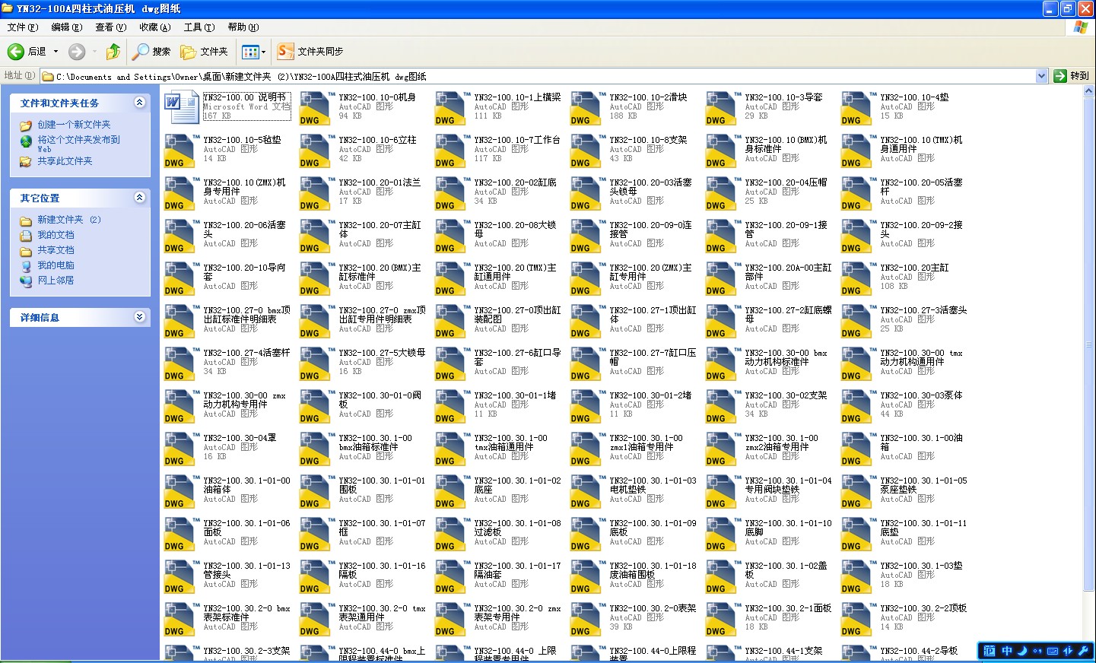Click the green 转到 (Go) arrow icon
Image resolution: width=1096 pixels, height=663 pixels.
click(1060, 76)
